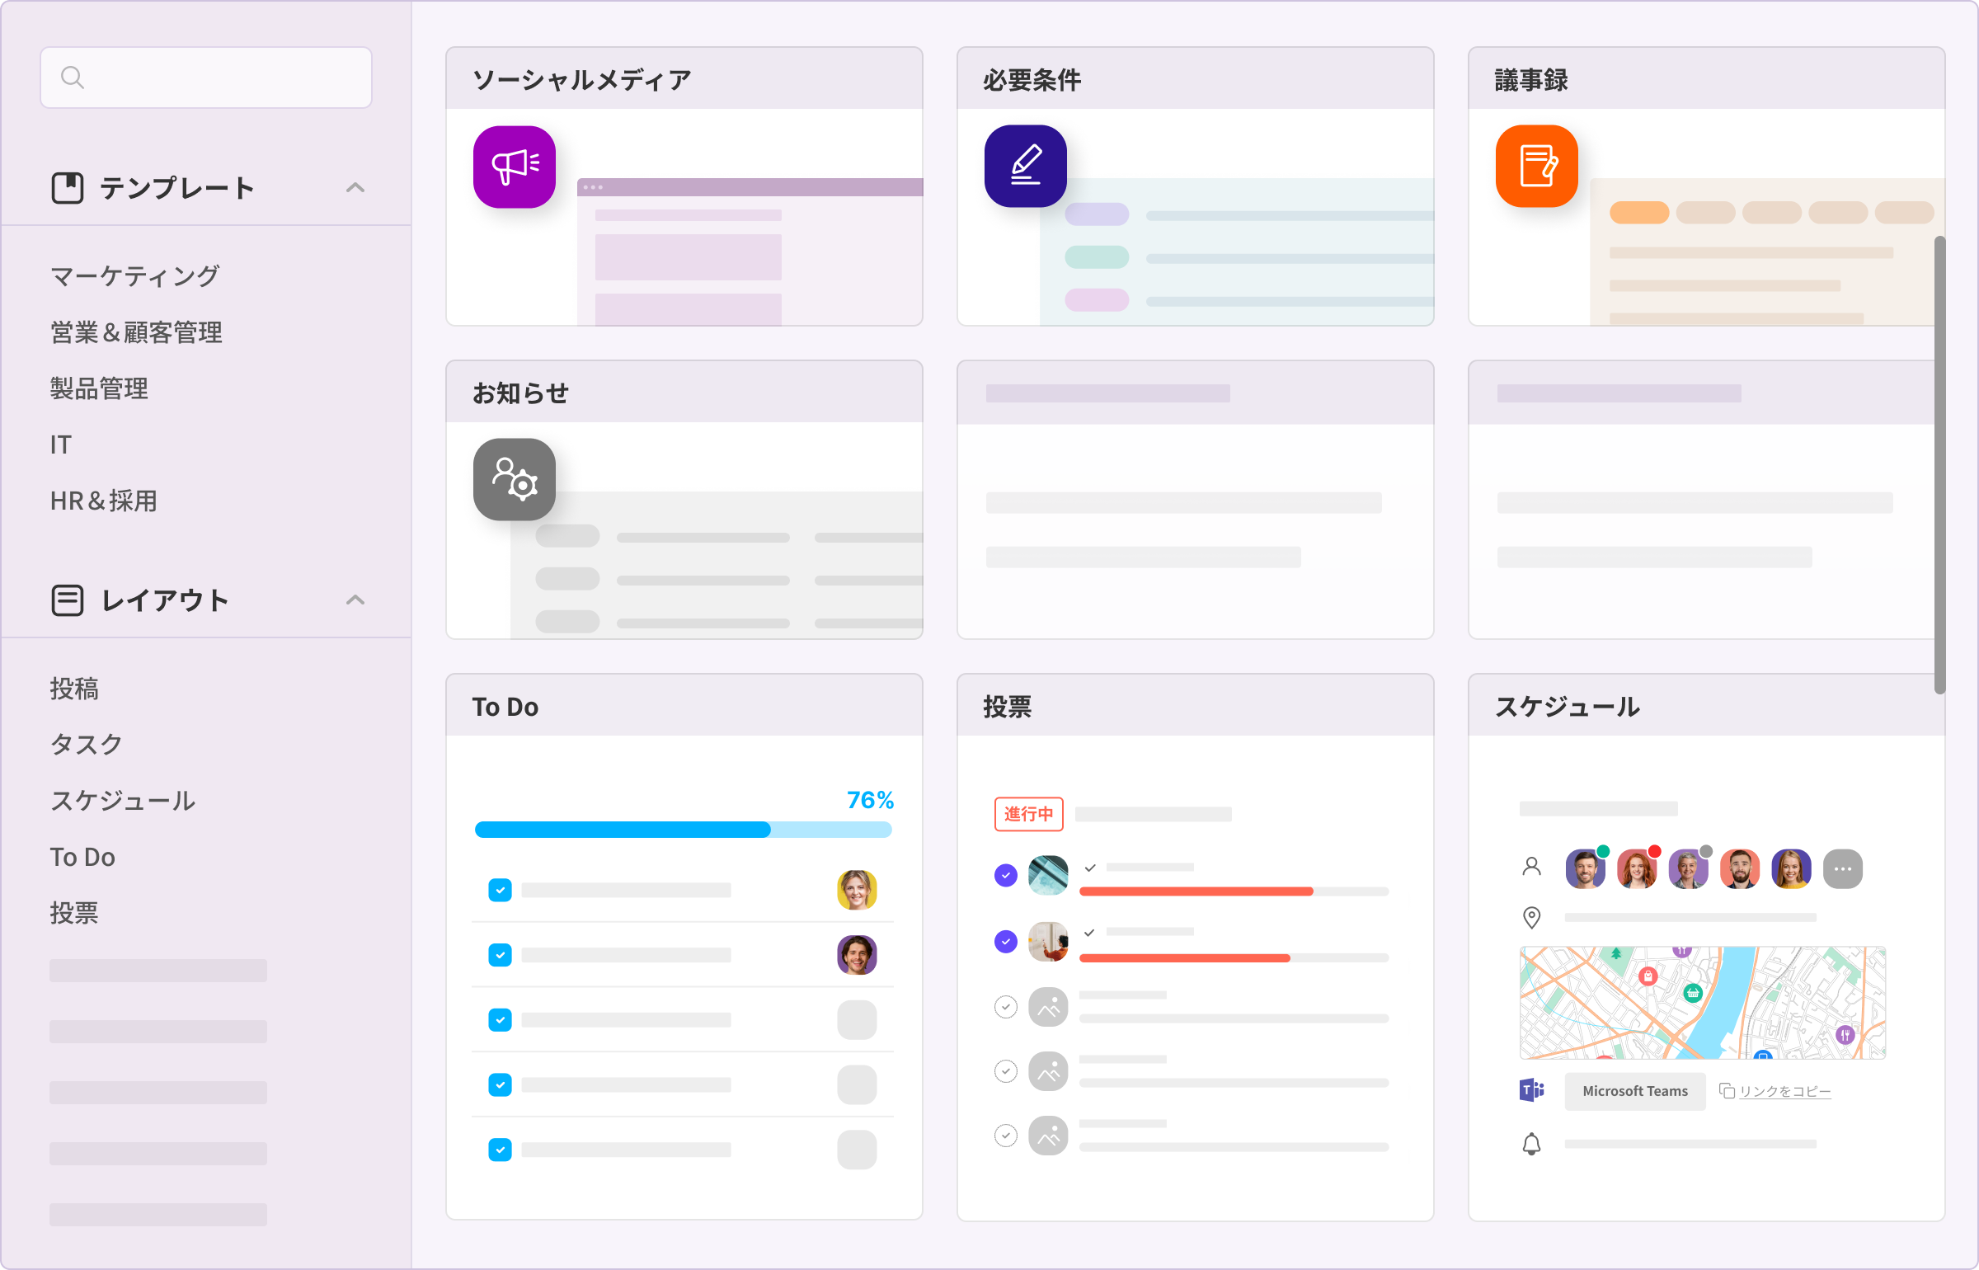Click the 76% To Do progress bar
1979x1270 pixels.
point(683,830)
